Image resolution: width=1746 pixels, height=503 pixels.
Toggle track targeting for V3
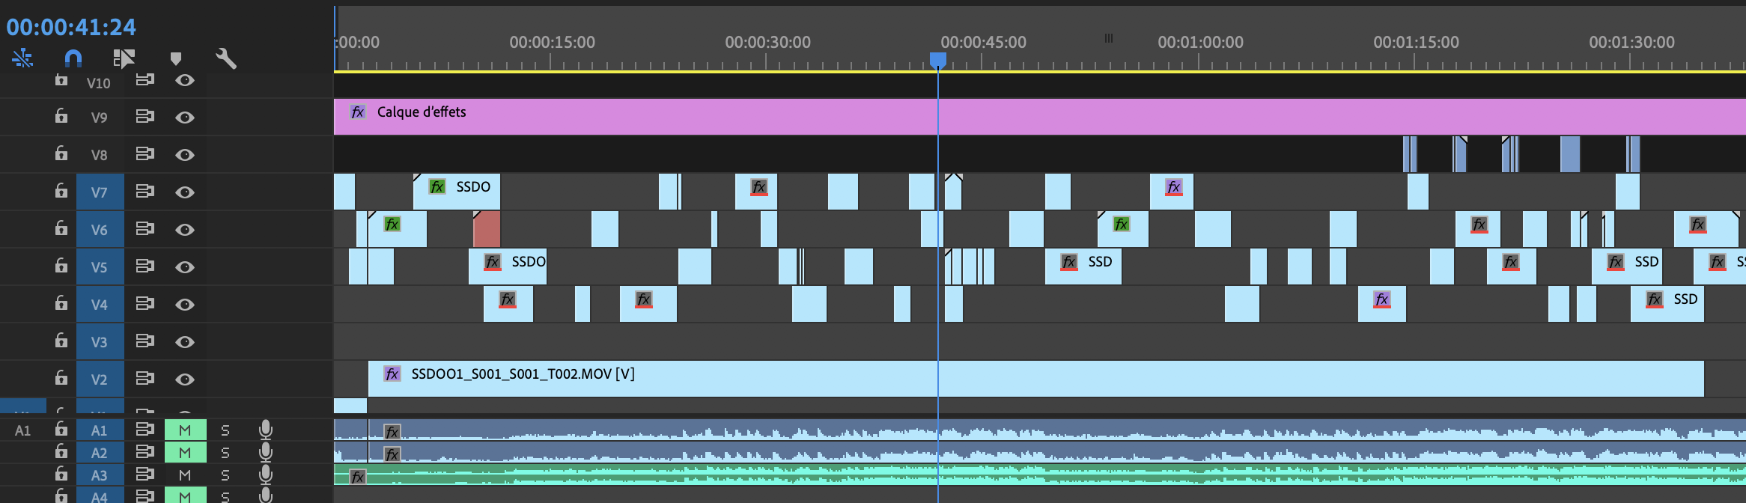99,342
